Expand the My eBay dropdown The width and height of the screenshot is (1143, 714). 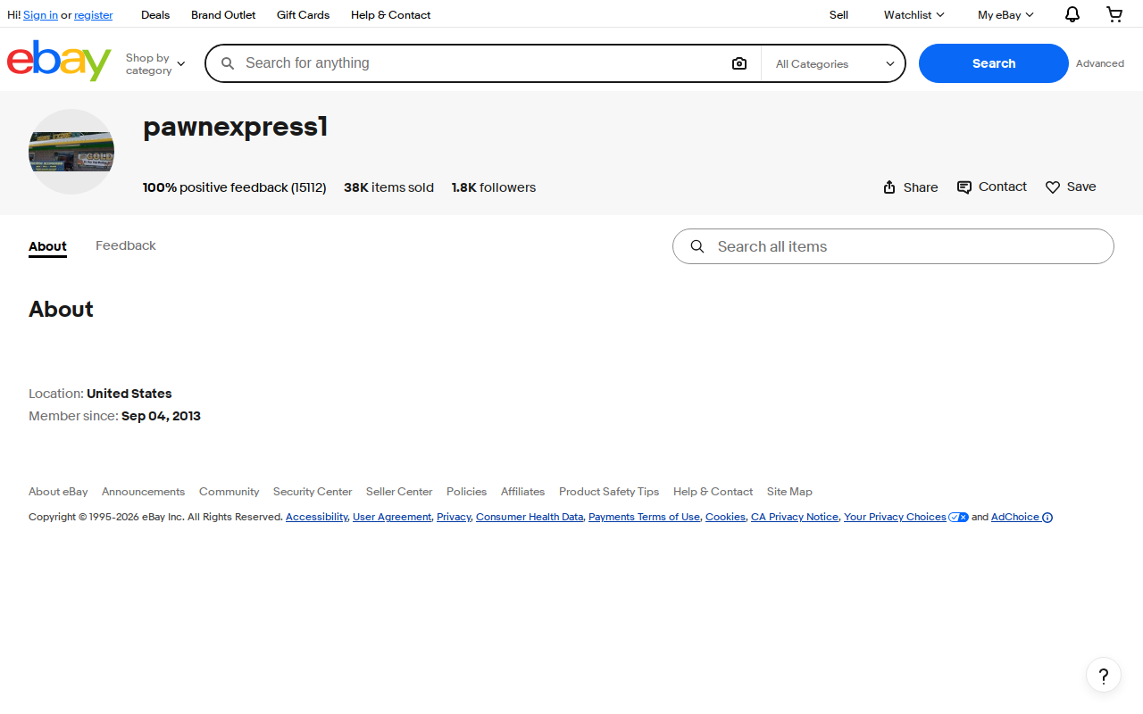tap(1005, 15)
